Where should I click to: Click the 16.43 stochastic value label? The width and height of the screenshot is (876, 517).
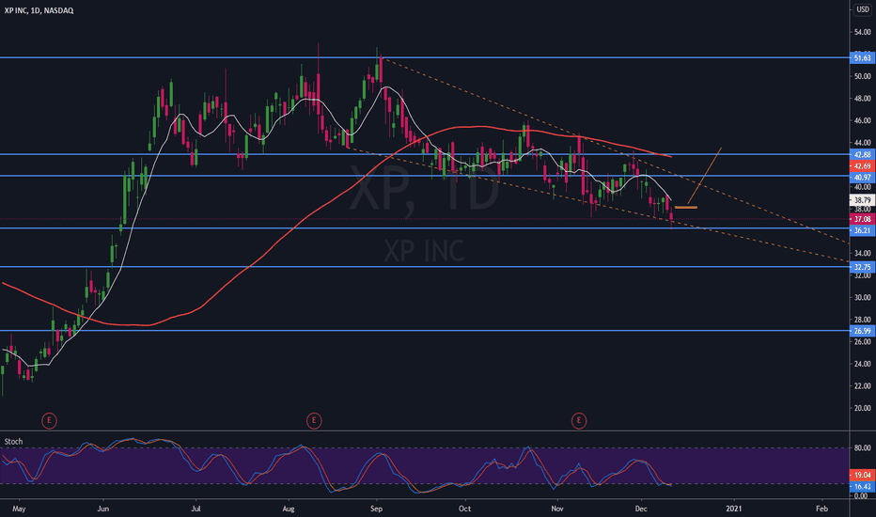click(862, 487)
